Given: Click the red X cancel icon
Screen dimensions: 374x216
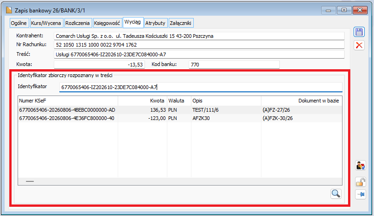Looking at the screenshot, I should pyautogui.click(x=359, y=45).
